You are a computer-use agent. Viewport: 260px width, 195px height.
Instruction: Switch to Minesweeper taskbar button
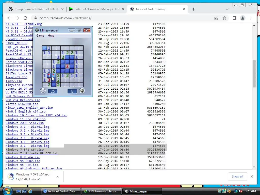click(142, 191)
